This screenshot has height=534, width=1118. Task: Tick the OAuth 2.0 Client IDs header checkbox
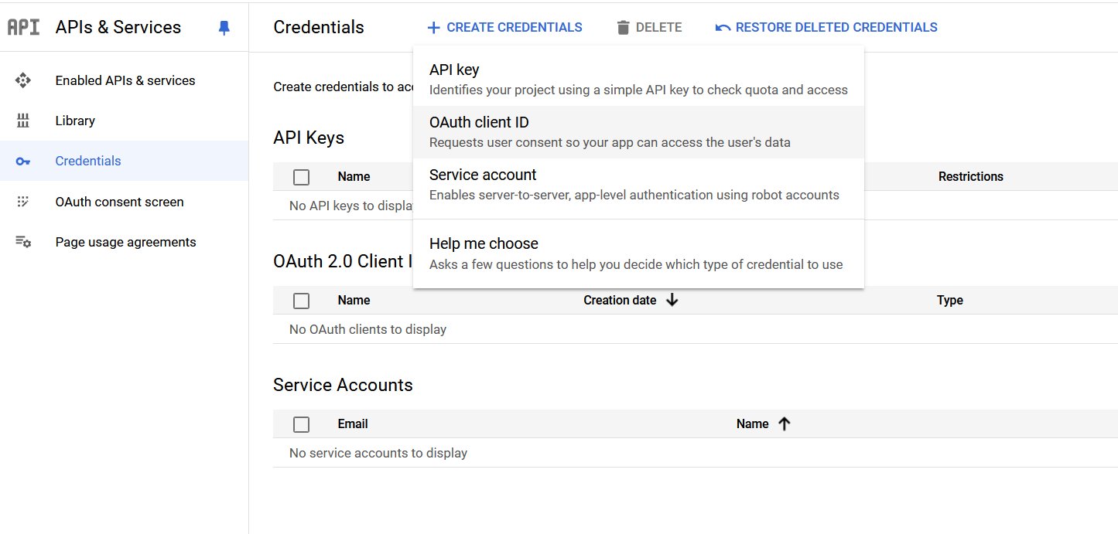coord(302,301)
